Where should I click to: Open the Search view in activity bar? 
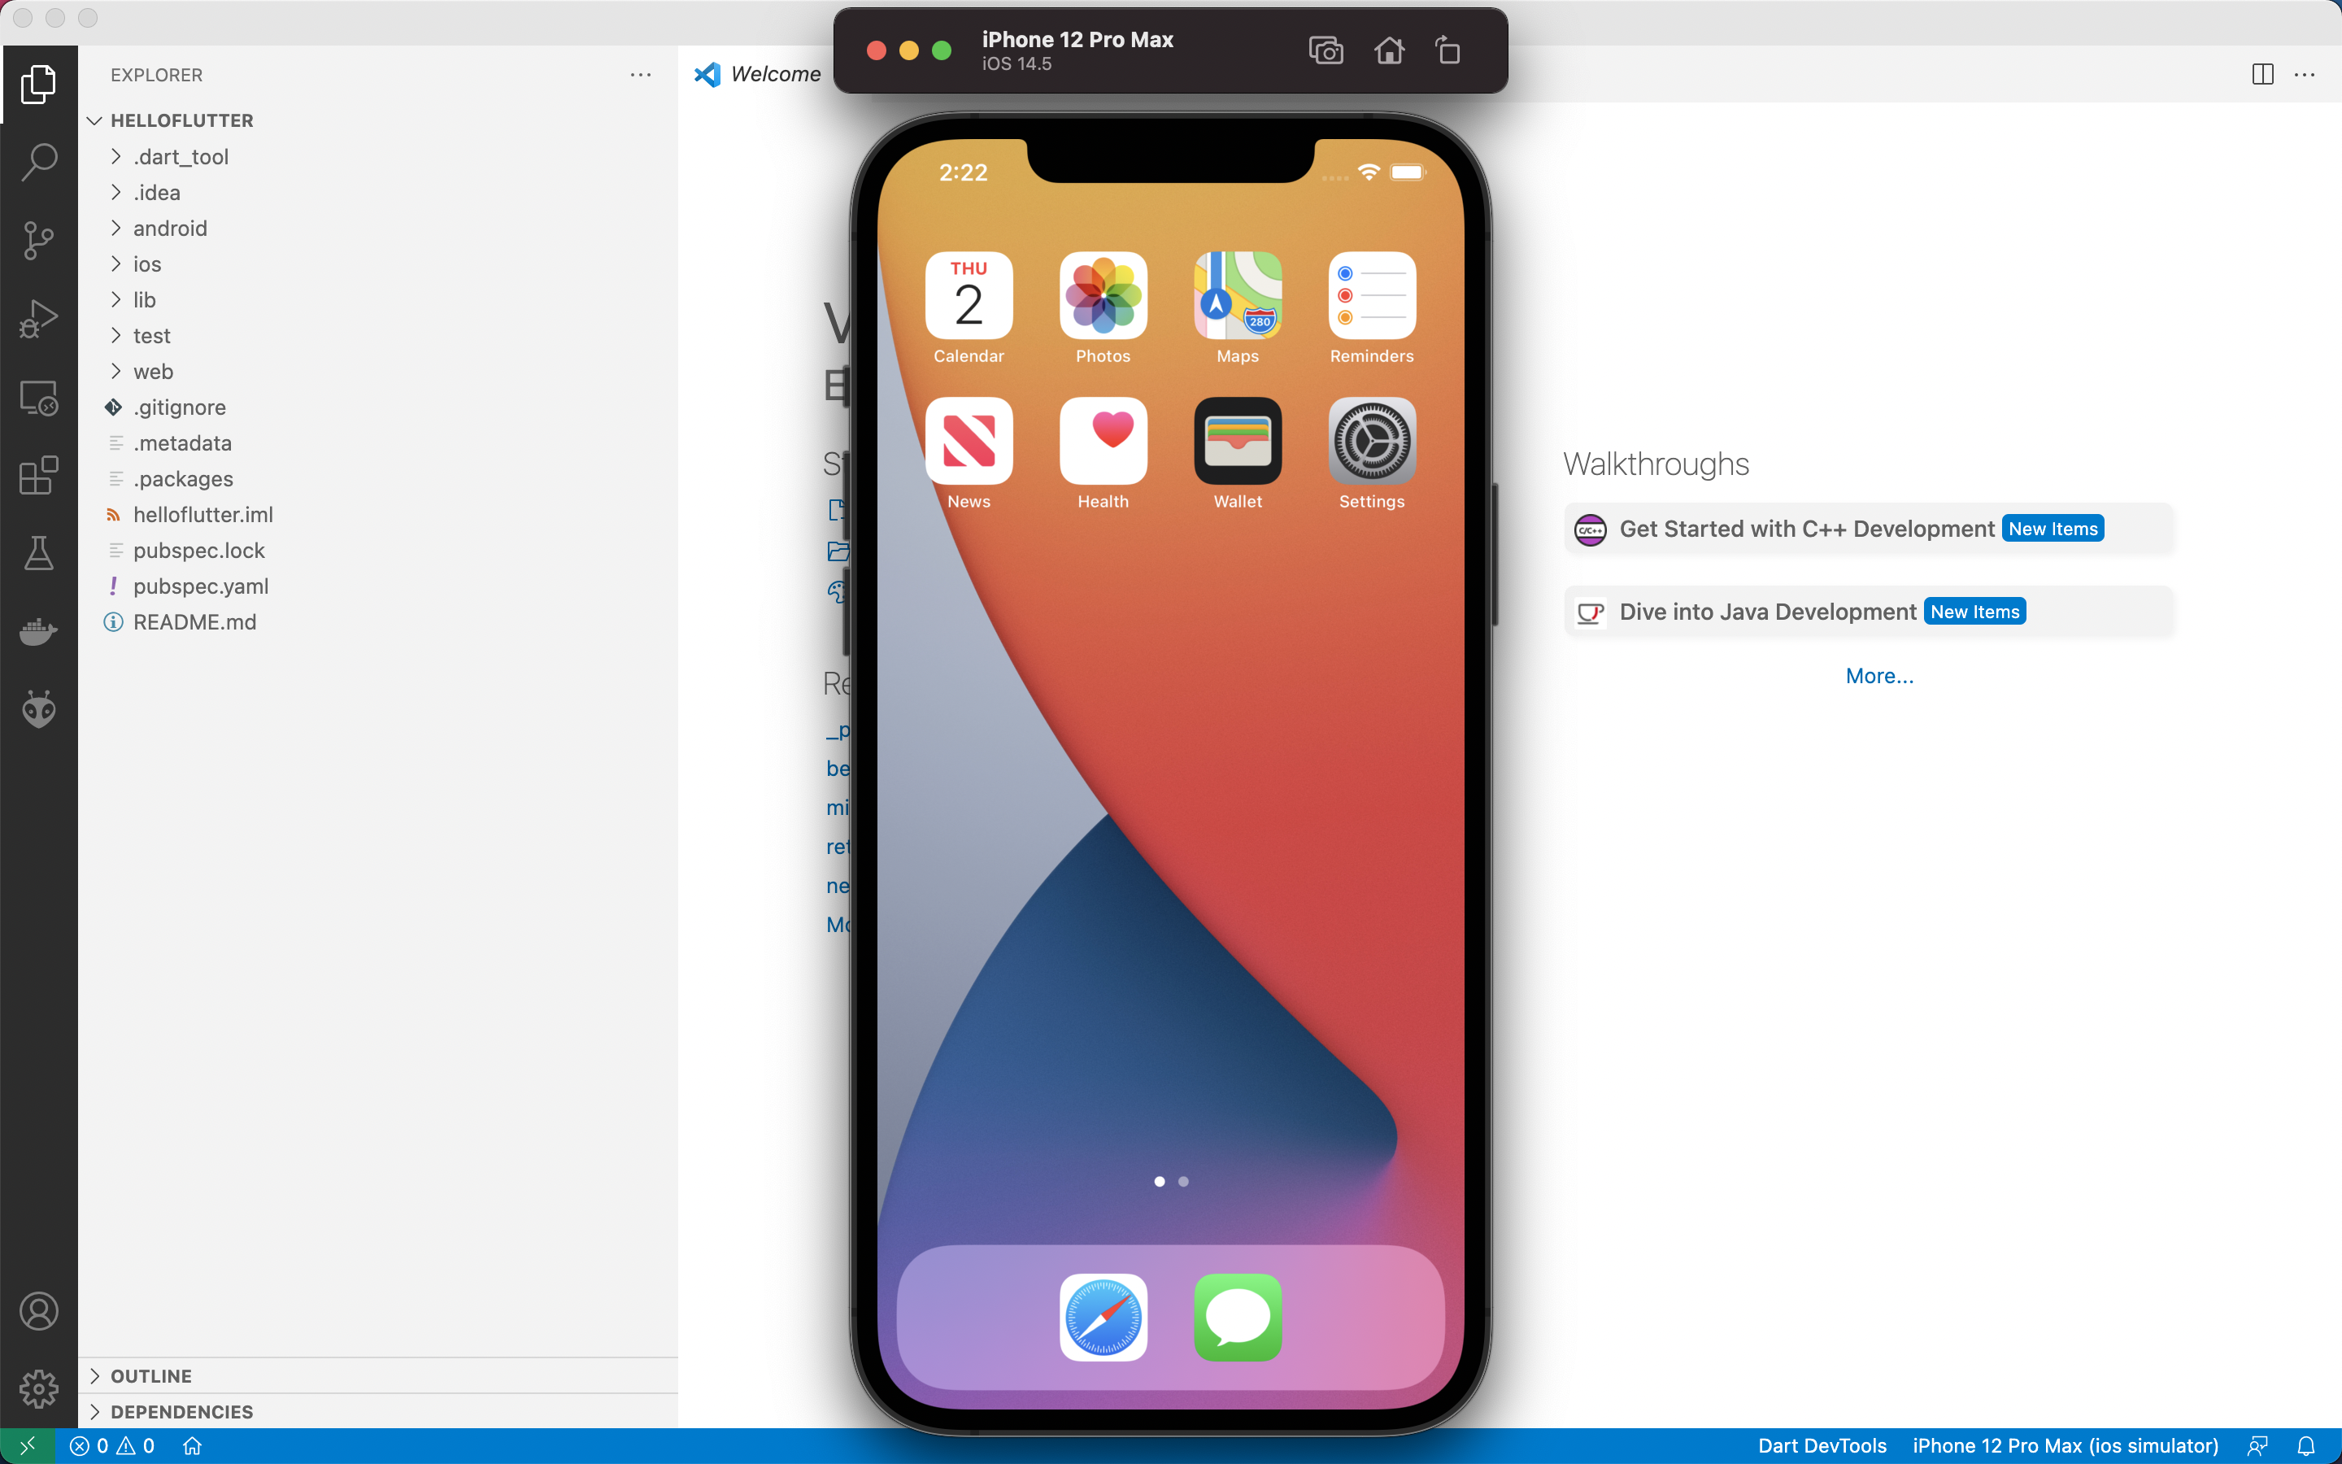tap(39, 162)
